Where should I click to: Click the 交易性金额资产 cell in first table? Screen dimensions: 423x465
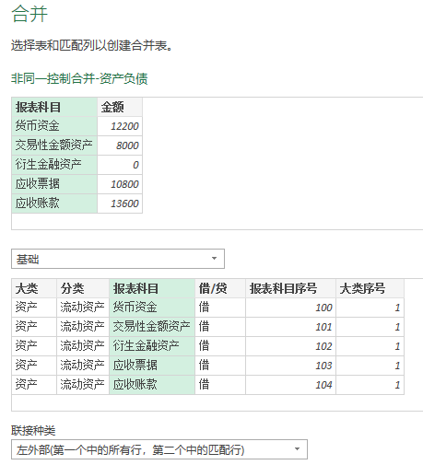click(x=54, y=145)
